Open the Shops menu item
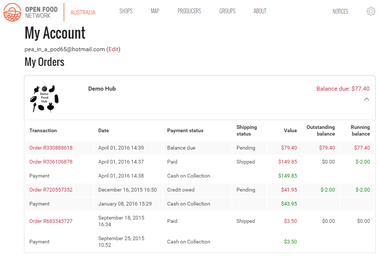Screen dimensions: 379x256 126,11
